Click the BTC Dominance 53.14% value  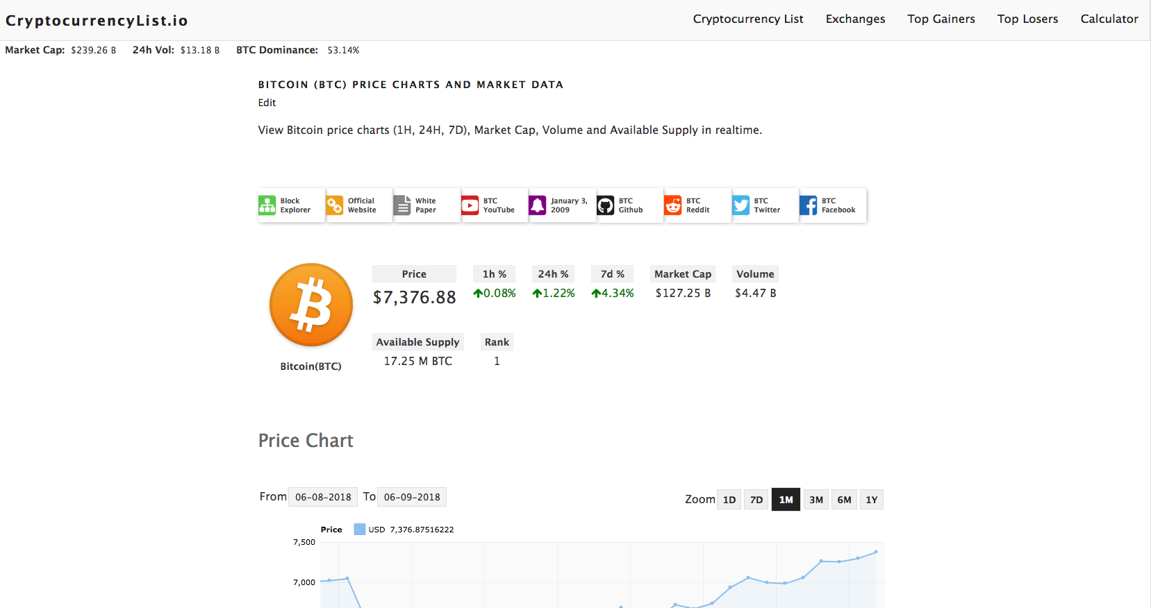(x=343, y=50)
